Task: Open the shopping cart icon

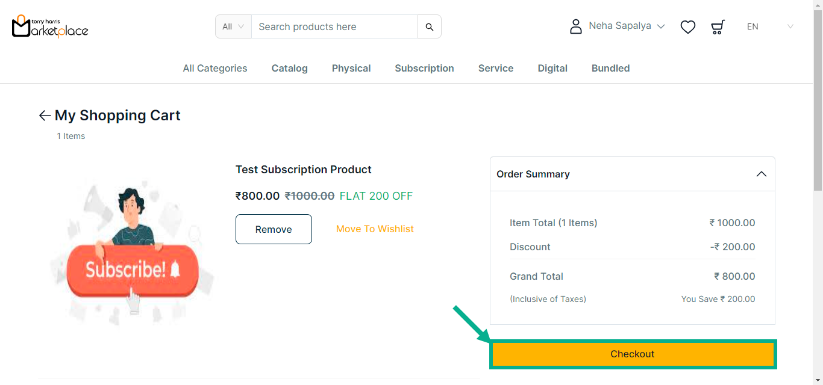Action: click(x=718, y=26)
